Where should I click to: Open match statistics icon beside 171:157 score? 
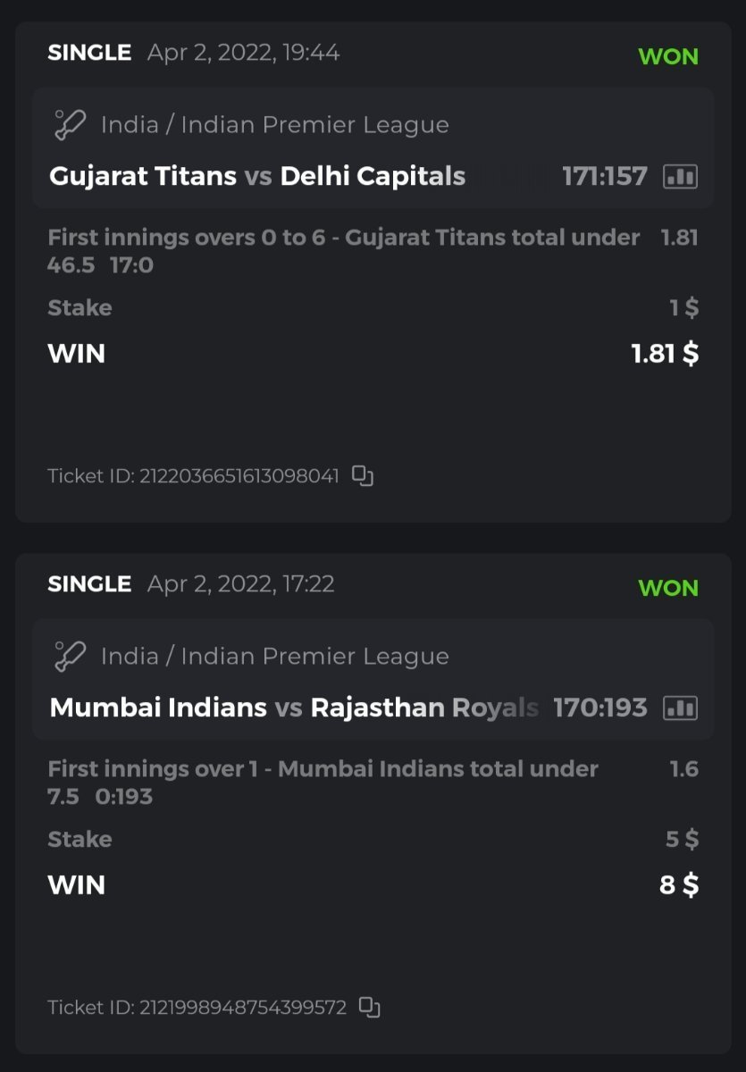[x=680, y=176]
